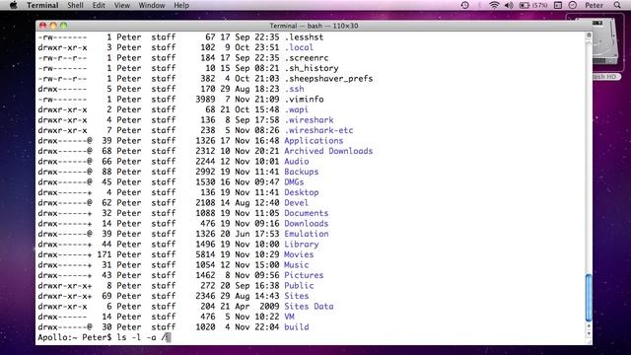Click the Pictures directory name
The height and width of the screenshot is (355, 631).
pyautogui.click(x=304, y=275)
